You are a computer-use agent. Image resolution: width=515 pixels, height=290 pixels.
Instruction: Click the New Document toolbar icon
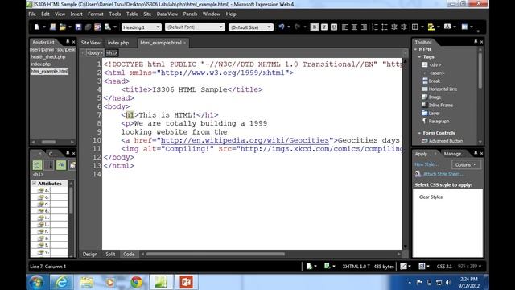(x=36, y=27)
